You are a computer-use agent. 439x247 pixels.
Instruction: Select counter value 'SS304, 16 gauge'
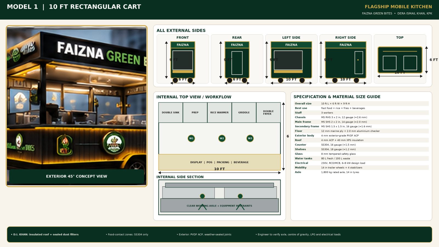click(x=338, y=145)
